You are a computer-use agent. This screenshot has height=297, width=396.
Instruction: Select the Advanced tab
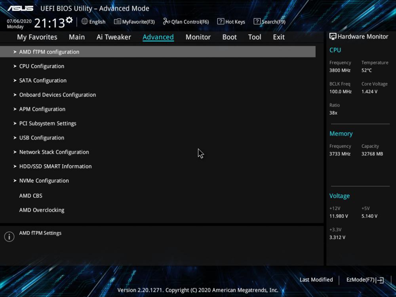[x=158, y=37]
